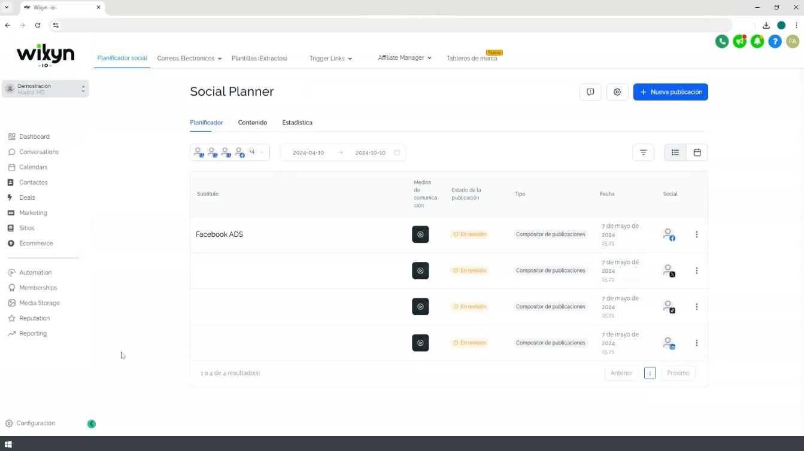Open Tableros de marca menu item
Screen dimensions: 804x451
click(x=472, y=59)
